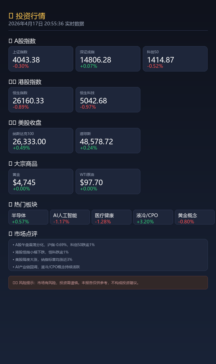Image resolution: width=216 pixels, height=364 pixels.
Task: Select the 黄金概念 sector tile
Action: click(x=195, y=217)
